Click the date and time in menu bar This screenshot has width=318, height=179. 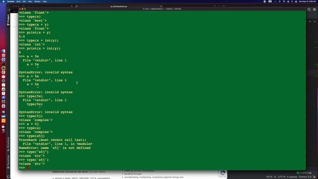307,1
